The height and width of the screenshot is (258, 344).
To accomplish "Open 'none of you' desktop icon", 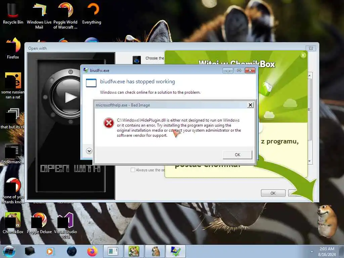I will tap(13, 190).
